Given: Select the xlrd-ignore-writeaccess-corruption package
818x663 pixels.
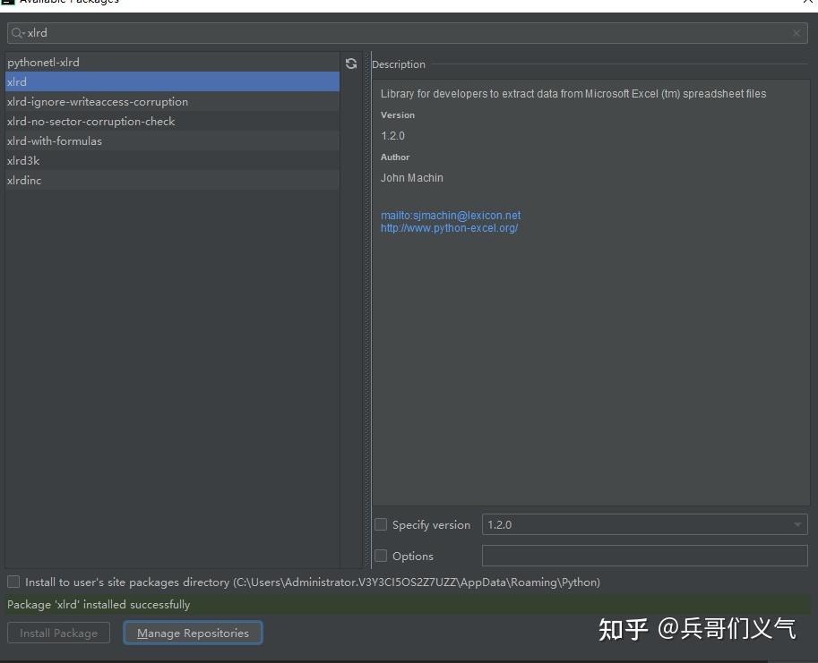Looking at the screenshot, I should coord(98,101).
